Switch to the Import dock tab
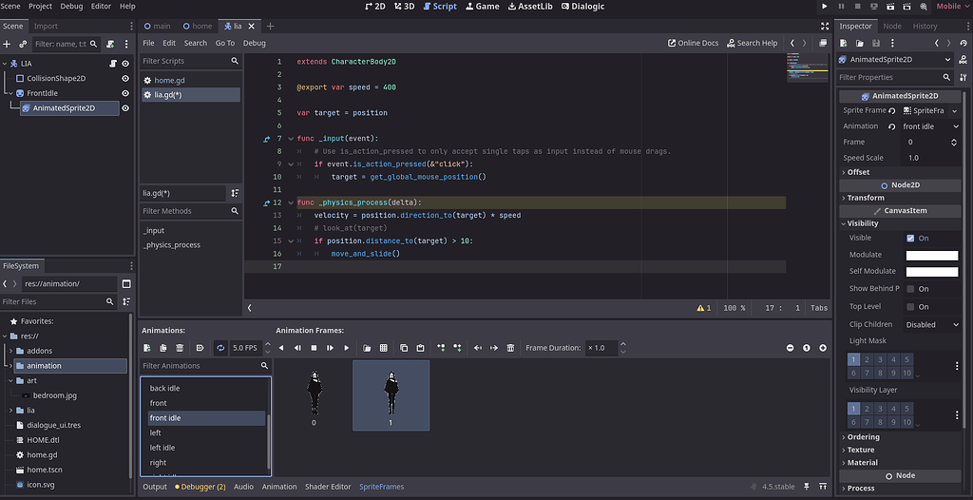 click(46, 26)
